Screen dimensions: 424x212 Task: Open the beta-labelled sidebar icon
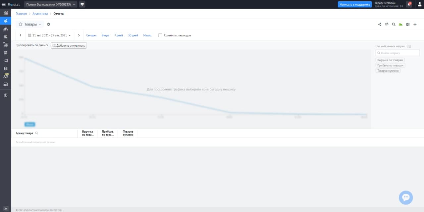coord(6,76)
